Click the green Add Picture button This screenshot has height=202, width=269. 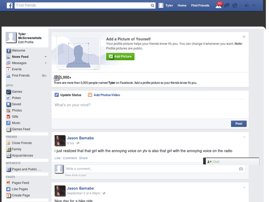120,57
